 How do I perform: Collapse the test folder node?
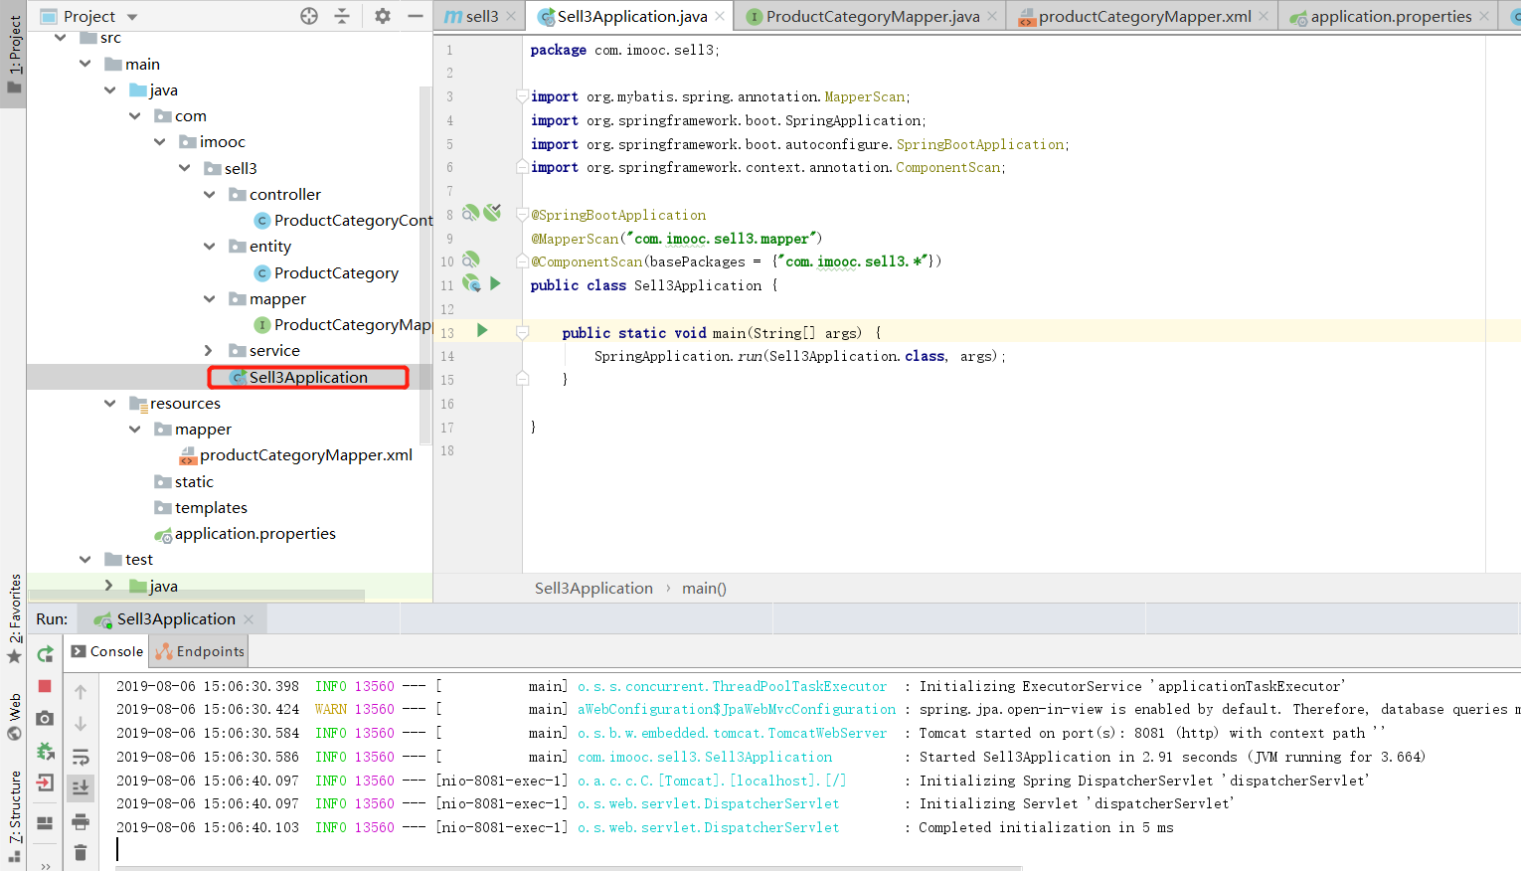pos(85,559)
